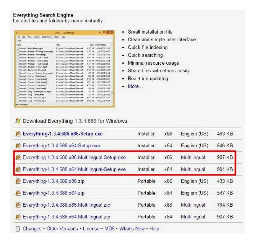Click Portable label in Everything-1.3.4.686.x86.zip row
The image size is (255, 243).
[146, 181]
